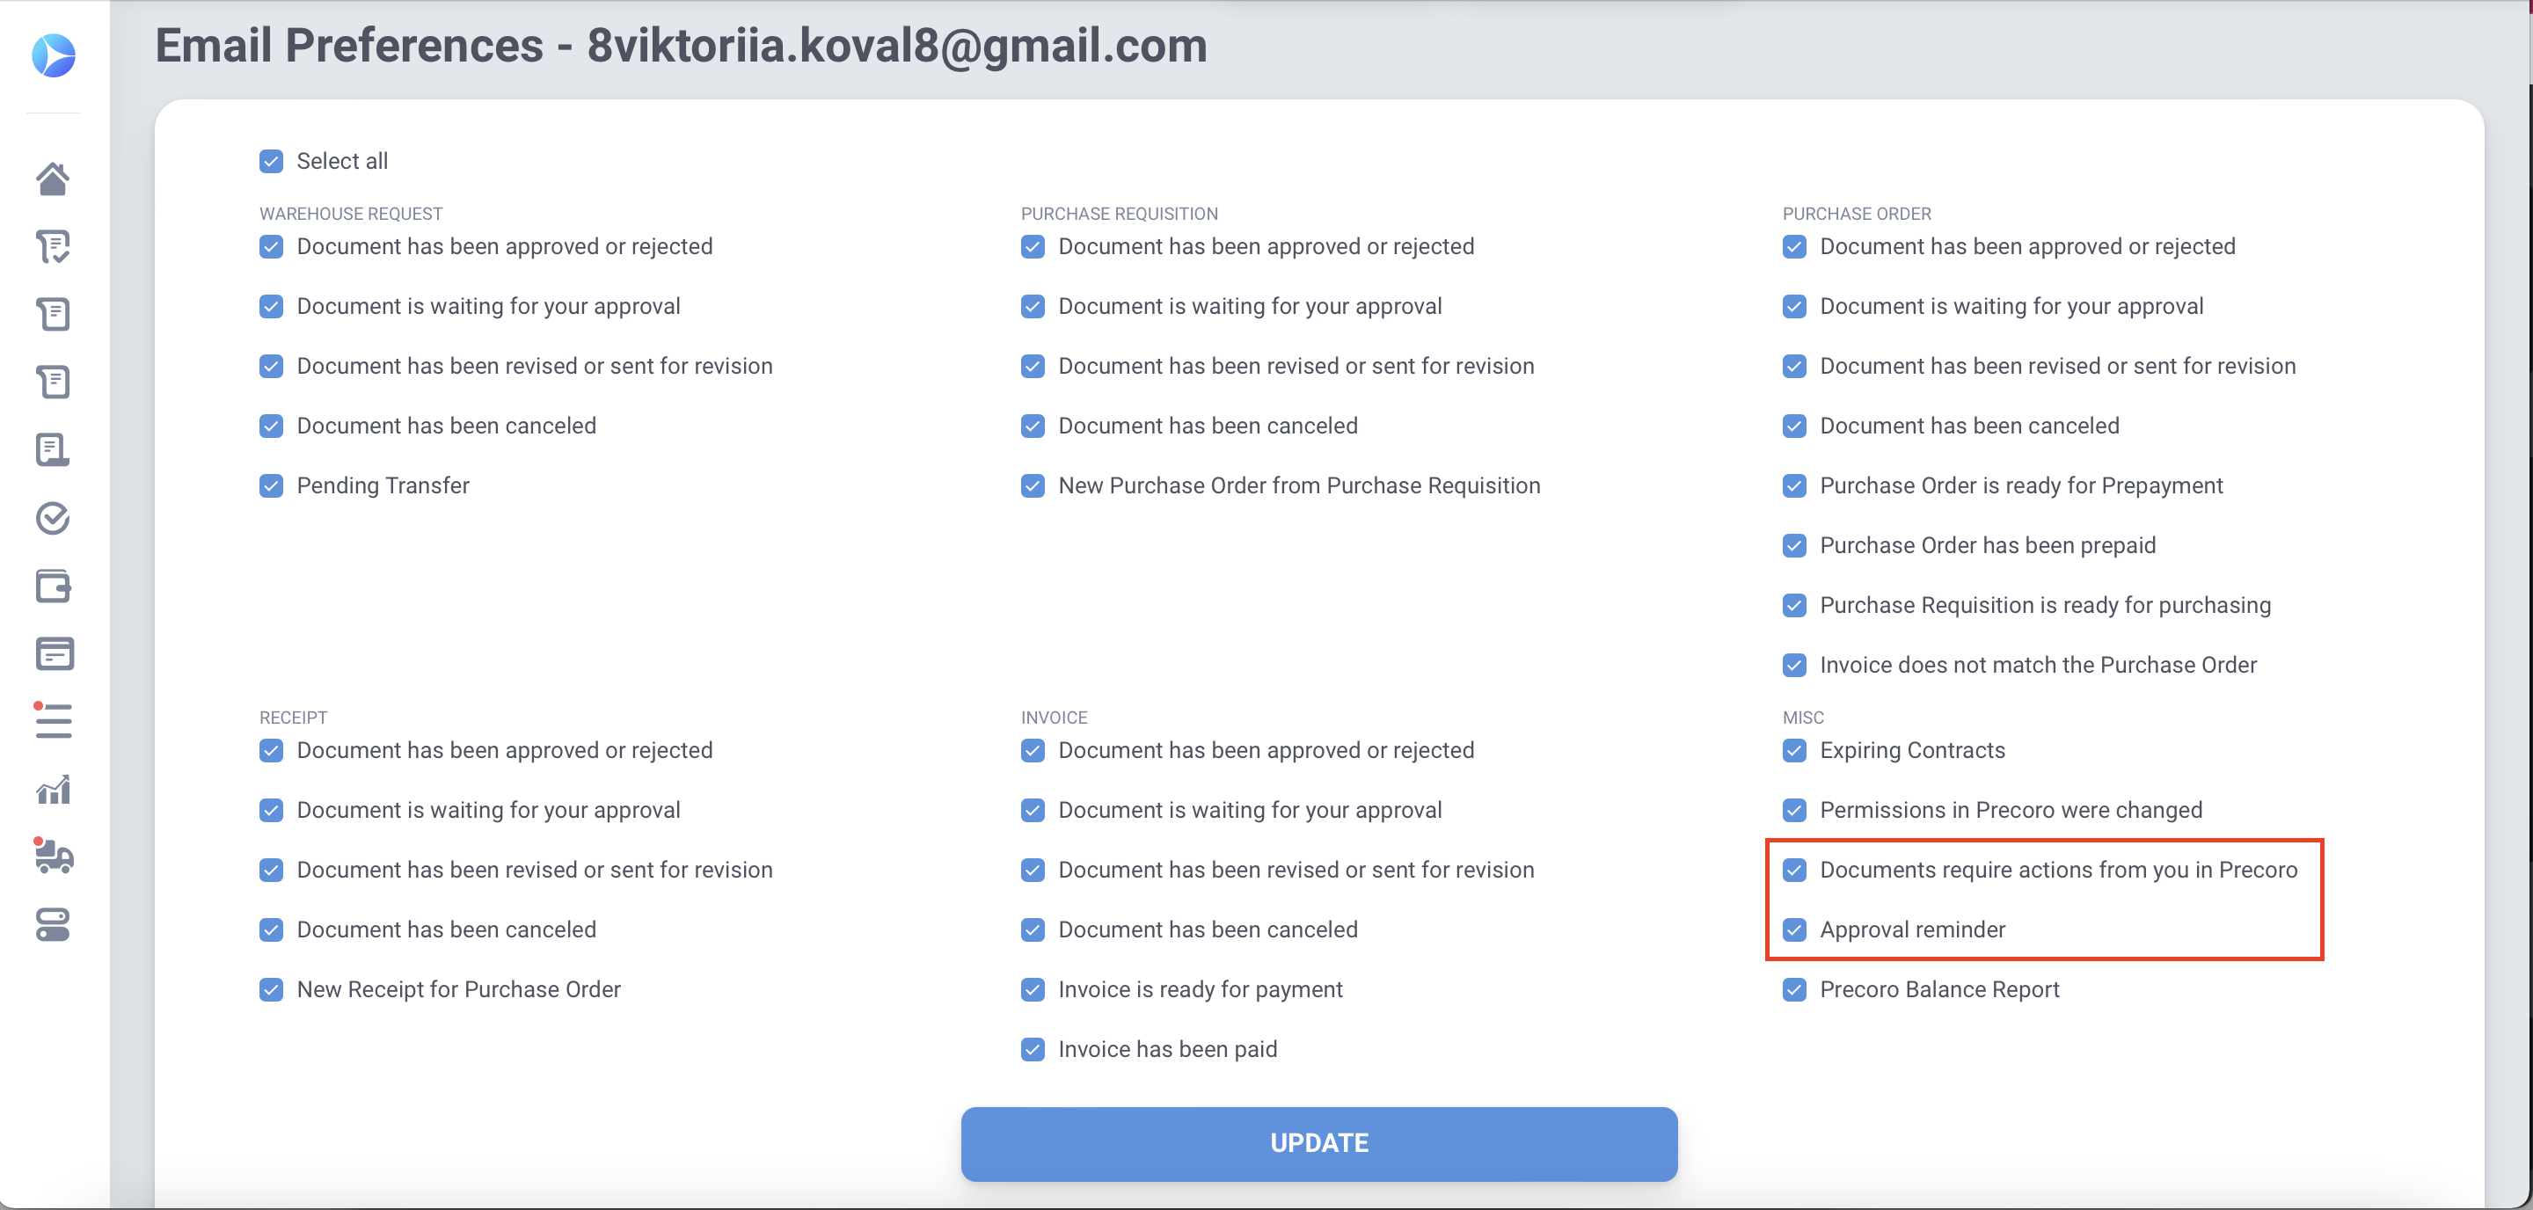Open the bar chart reports icon
Image resolution: width=2533 pixels, height=1210 pixels.
53,790
